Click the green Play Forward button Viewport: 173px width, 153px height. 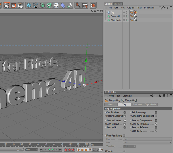click(x=53, y=150)
